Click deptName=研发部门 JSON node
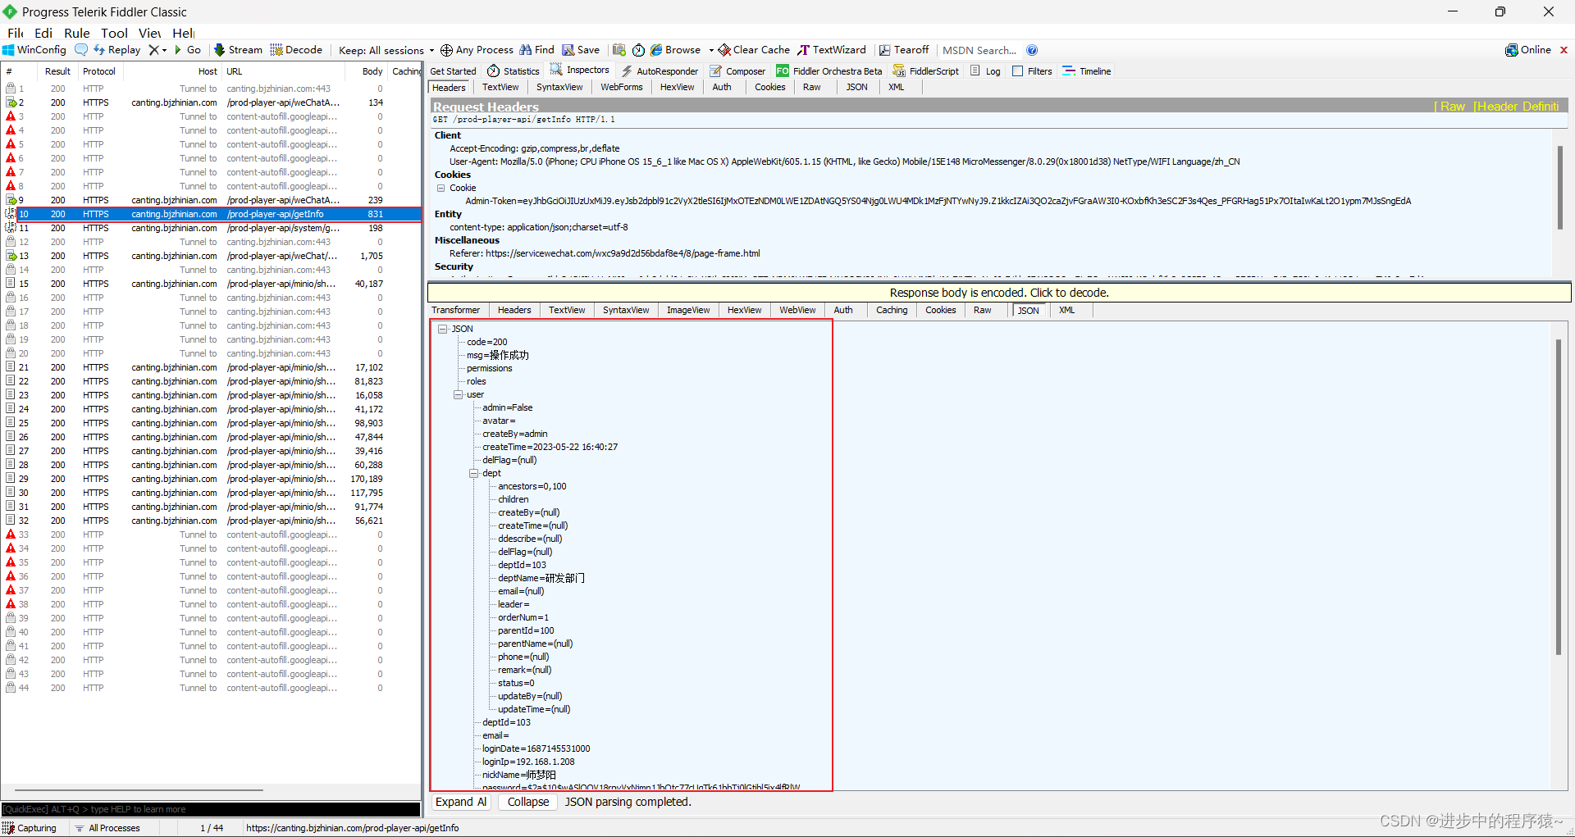This screenshot has height=837, width=1575. coord(541,578)
